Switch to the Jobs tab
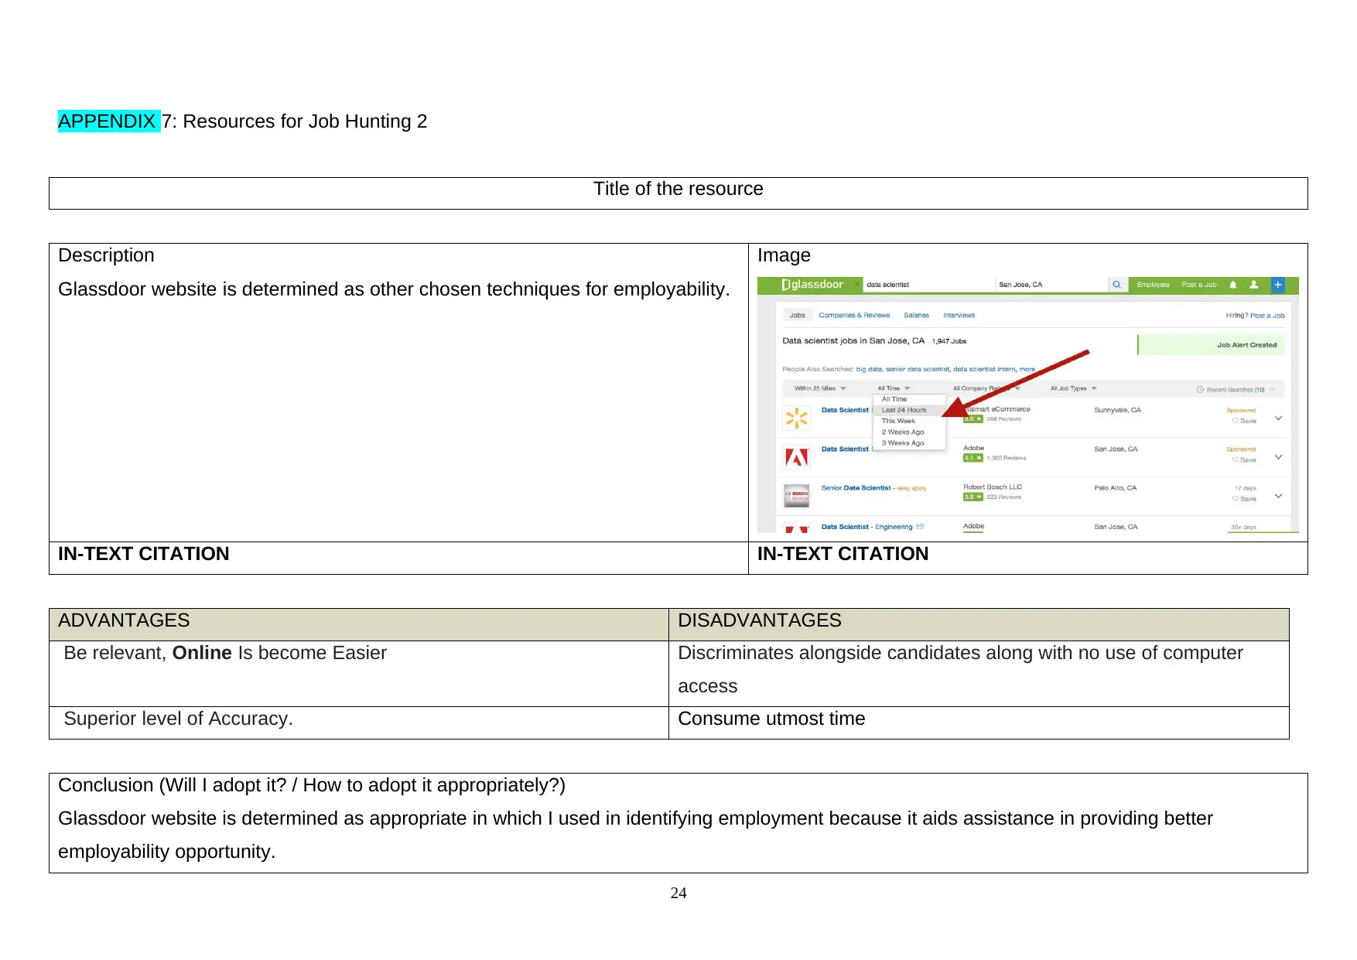The width and height of the screenshot is (1357, 960). [797, 315]
